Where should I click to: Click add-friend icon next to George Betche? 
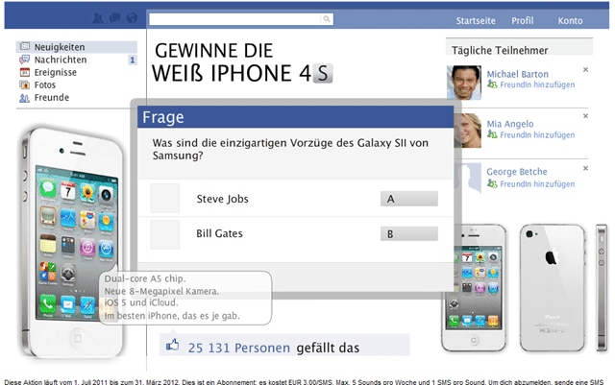tap(492, 183)
